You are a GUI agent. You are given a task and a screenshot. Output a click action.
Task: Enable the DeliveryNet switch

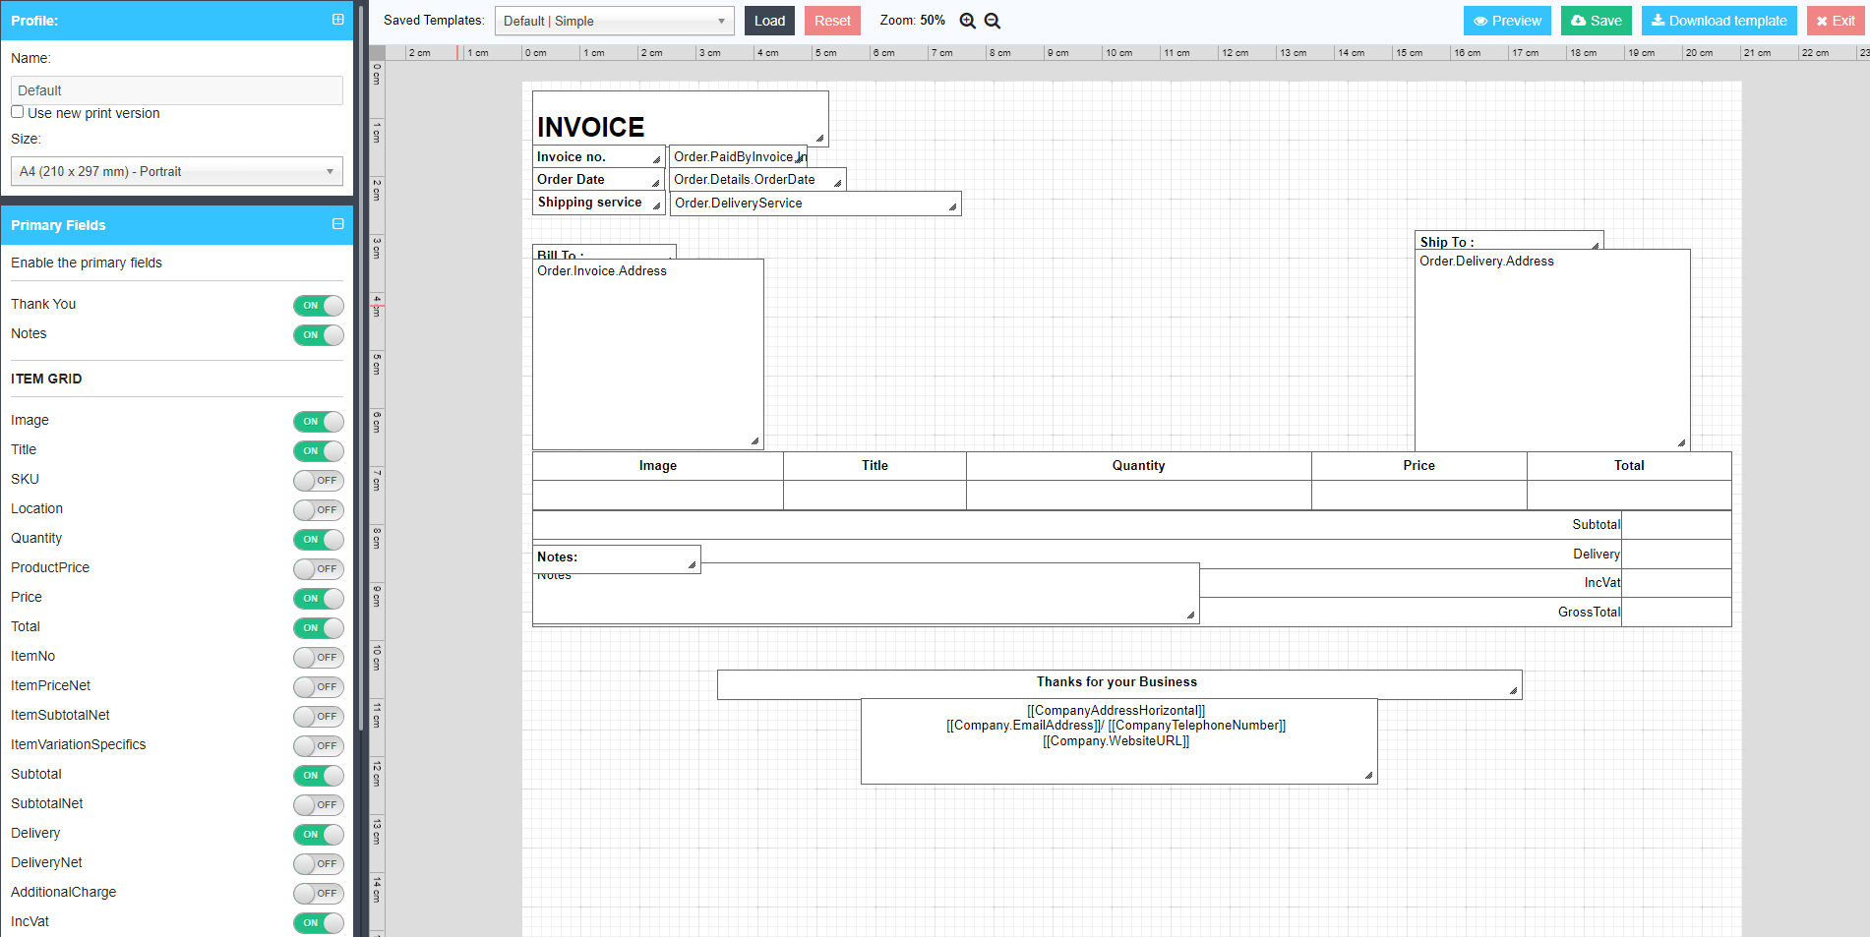coord(319,864)
